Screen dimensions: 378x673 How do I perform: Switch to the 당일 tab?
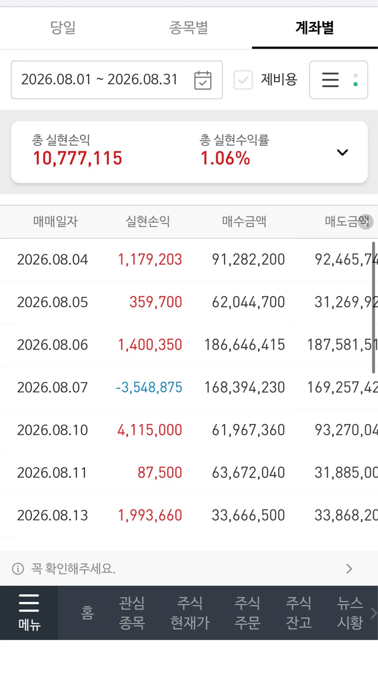pyautogui.click(x=63, y=28)
